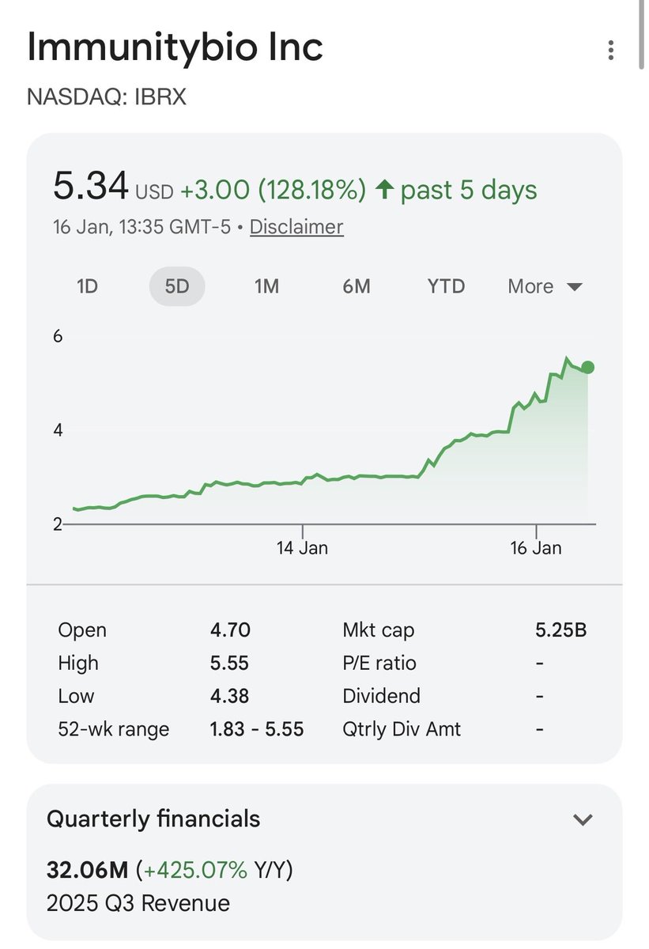Switch chart to 1M range

coord(267,286)
